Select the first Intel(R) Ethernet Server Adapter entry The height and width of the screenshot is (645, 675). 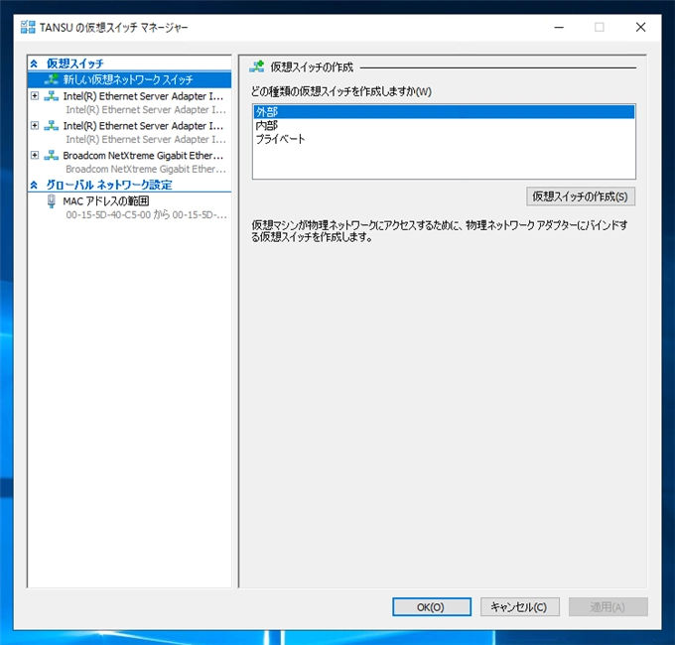tap(143, 96)
